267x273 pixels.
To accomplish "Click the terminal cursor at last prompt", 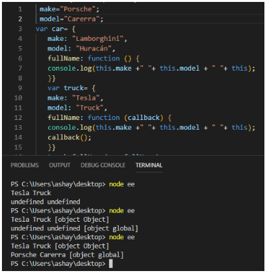I will 110,264.
